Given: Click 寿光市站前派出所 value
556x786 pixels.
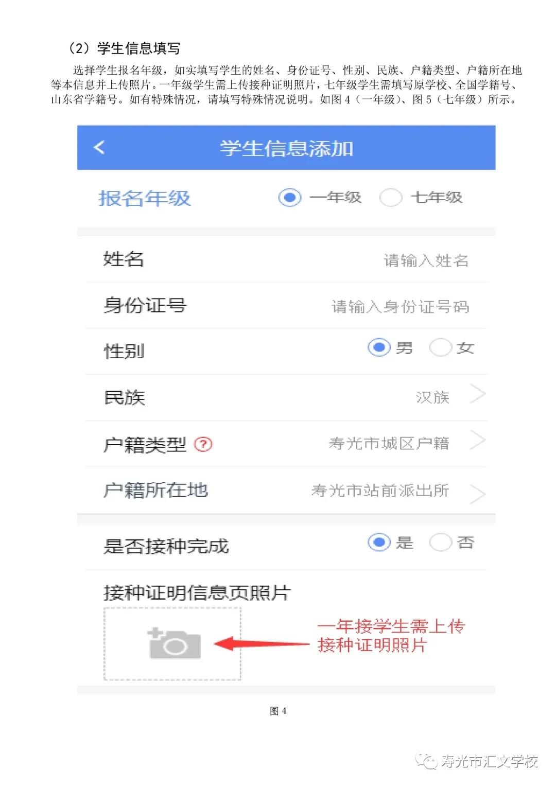Looking at the screenshot, I should [380, 490].
